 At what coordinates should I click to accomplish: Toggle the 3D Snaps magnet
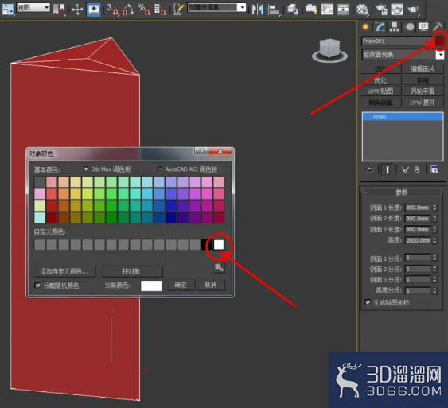pos(112,9)
